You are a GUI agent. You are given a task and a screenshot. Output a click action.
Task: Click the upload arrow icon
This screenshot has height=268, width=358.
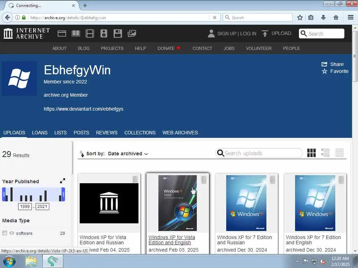(265, 33)
